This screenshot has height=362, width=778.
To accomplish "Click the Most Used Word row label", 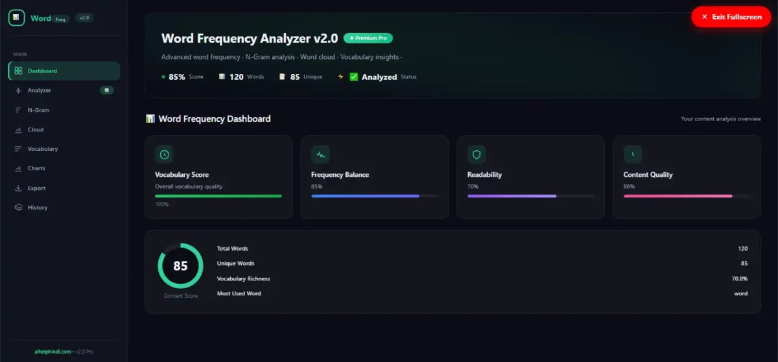I will [239, 293].
